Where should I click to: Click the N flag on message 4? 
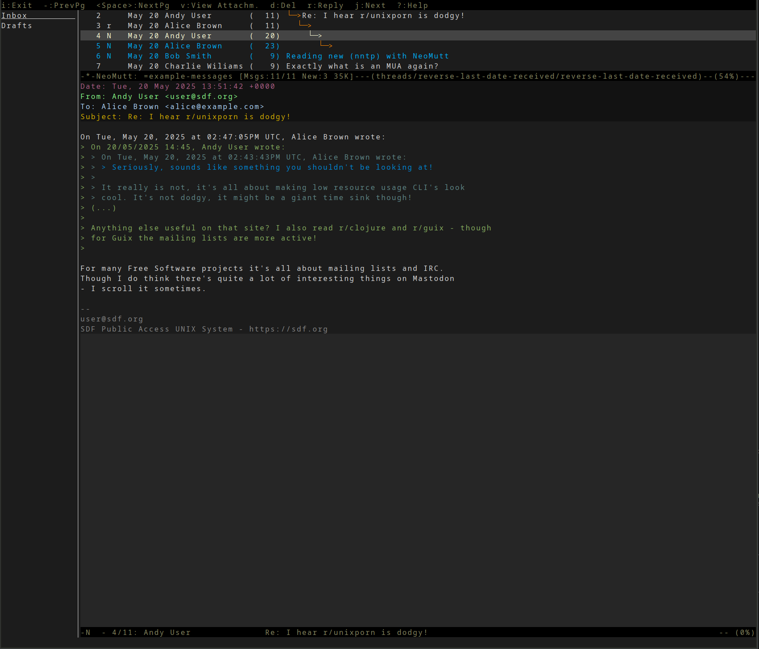(x=109, y=36)
